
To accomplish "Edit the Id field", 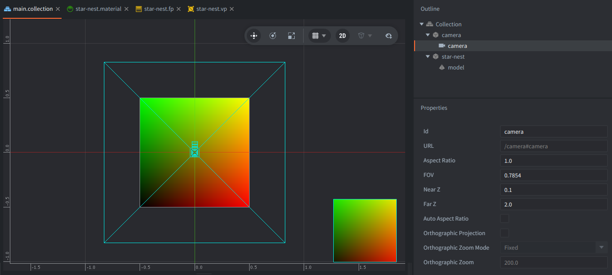I will pyautogui.click(x=554, y=132).
